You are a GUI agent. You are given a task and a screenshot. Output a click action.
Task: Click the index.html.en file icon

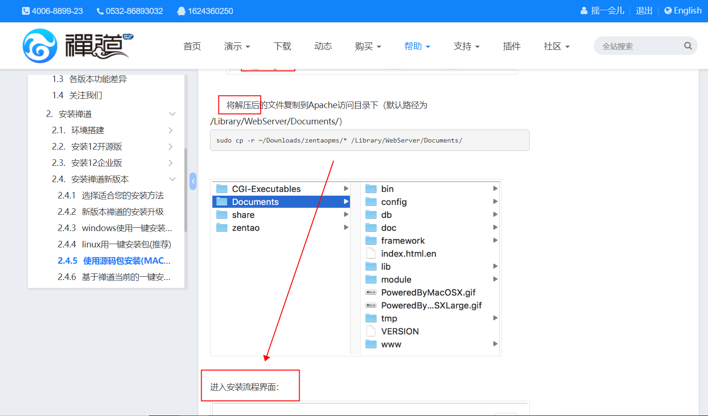[371, 253]
